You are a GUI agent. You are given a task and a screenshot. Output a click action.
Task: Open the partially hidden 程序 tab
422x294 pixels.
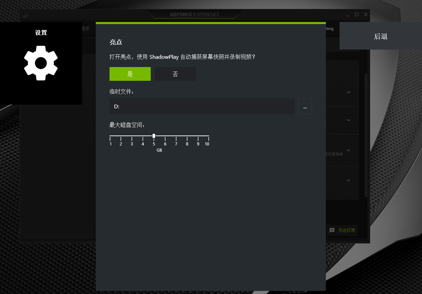pyautogui.click(x=86, y=29)
